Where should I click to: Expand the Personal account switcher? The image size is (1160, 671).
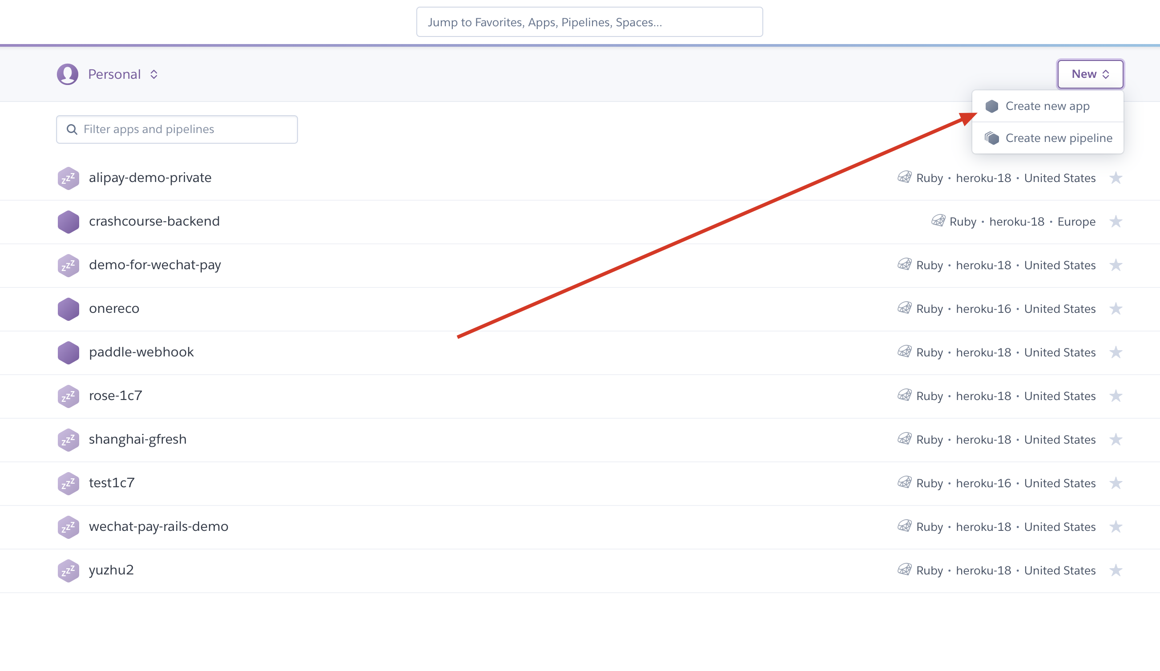coord(122,74)
